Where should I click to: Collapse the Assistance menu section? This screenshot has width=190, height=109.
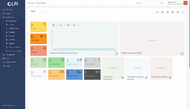tap(12, 17)
